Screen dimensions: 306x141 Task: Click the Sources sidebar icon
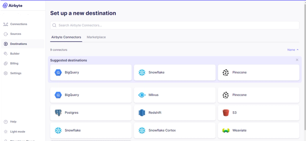click(6, 34)
